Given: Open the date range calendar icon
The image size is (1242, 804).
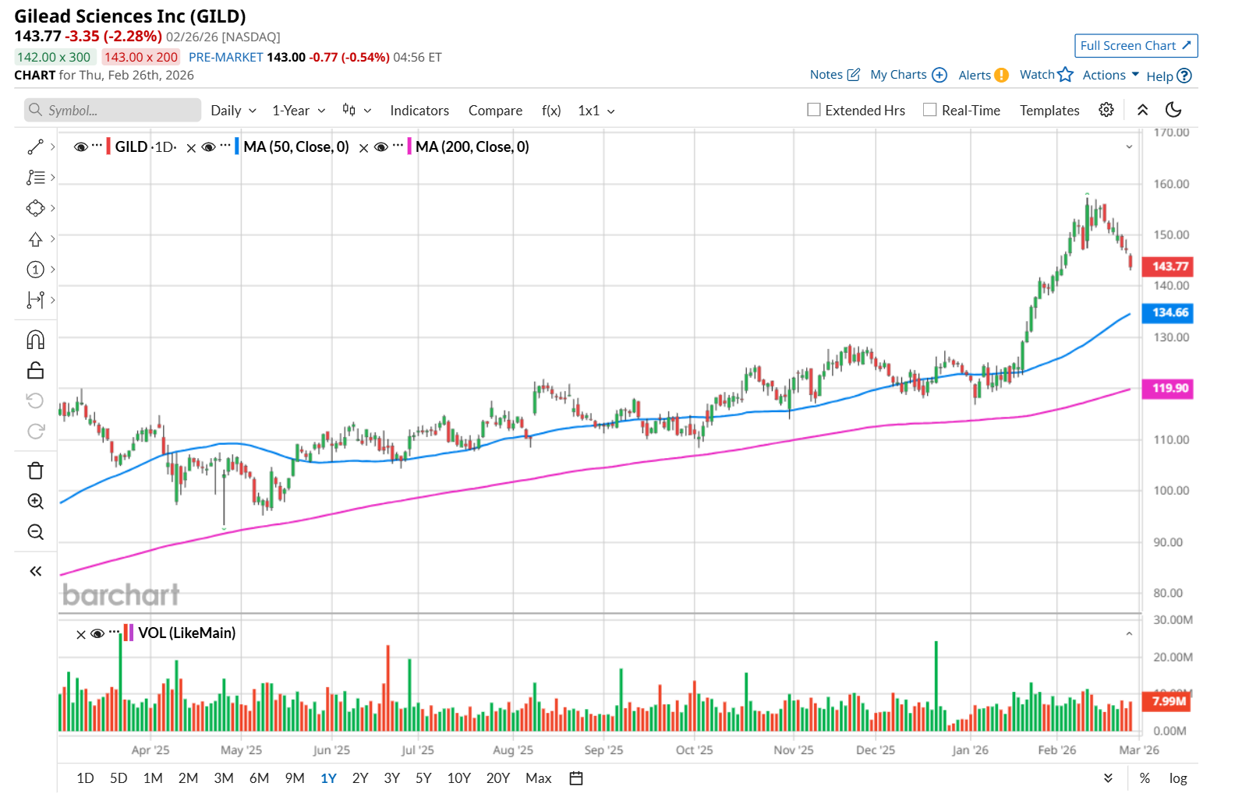Looking at the screenshot, I should (576, 778).
